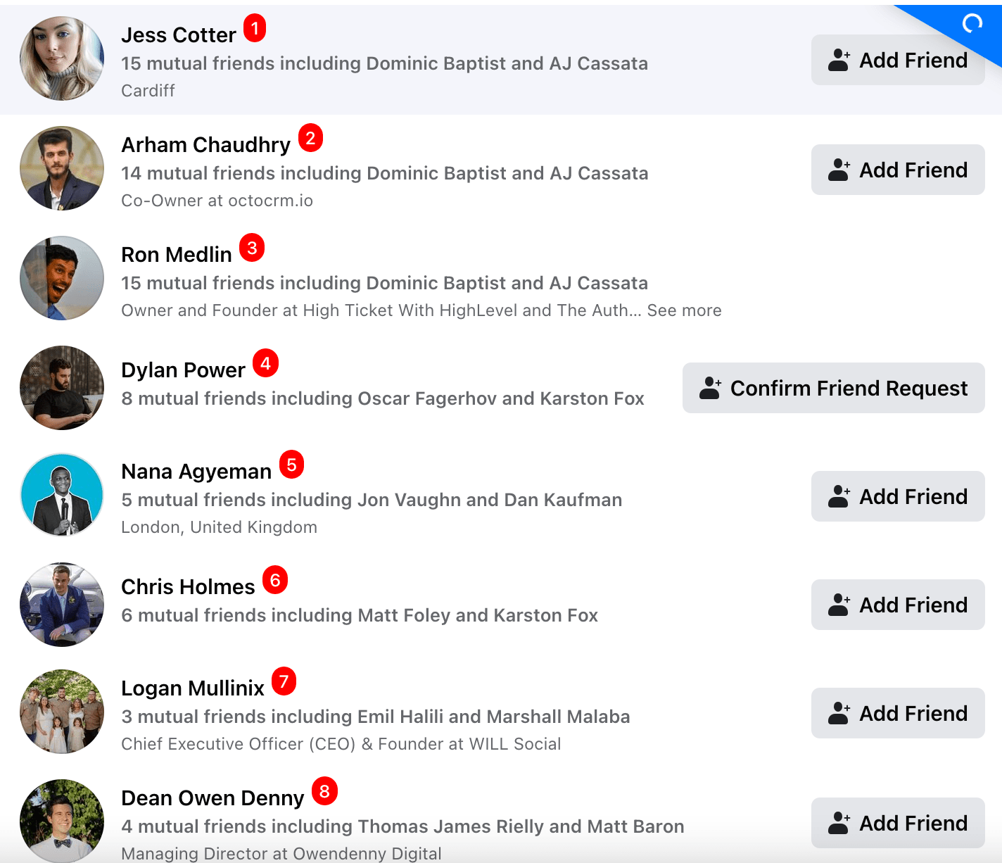Click red badge 6 beside Chris Holmes

[275, 580]
